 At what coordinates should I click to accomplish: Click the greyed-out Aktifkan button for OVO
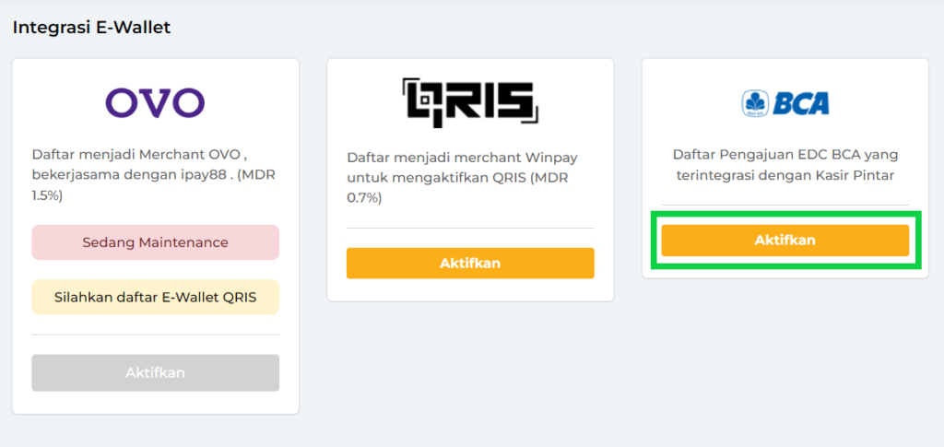click(155, 372)
